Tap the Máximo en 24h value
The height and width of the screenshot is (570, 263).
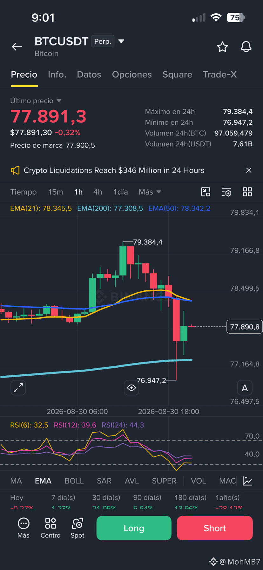(238, 112)
